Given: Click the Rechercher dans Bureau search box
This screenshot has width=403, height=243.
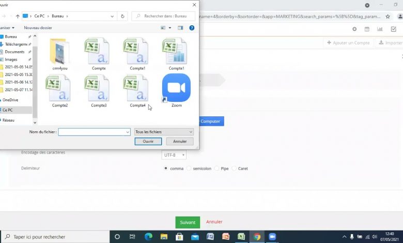Looking at the screenshot, I should click(x=163, y=16).
